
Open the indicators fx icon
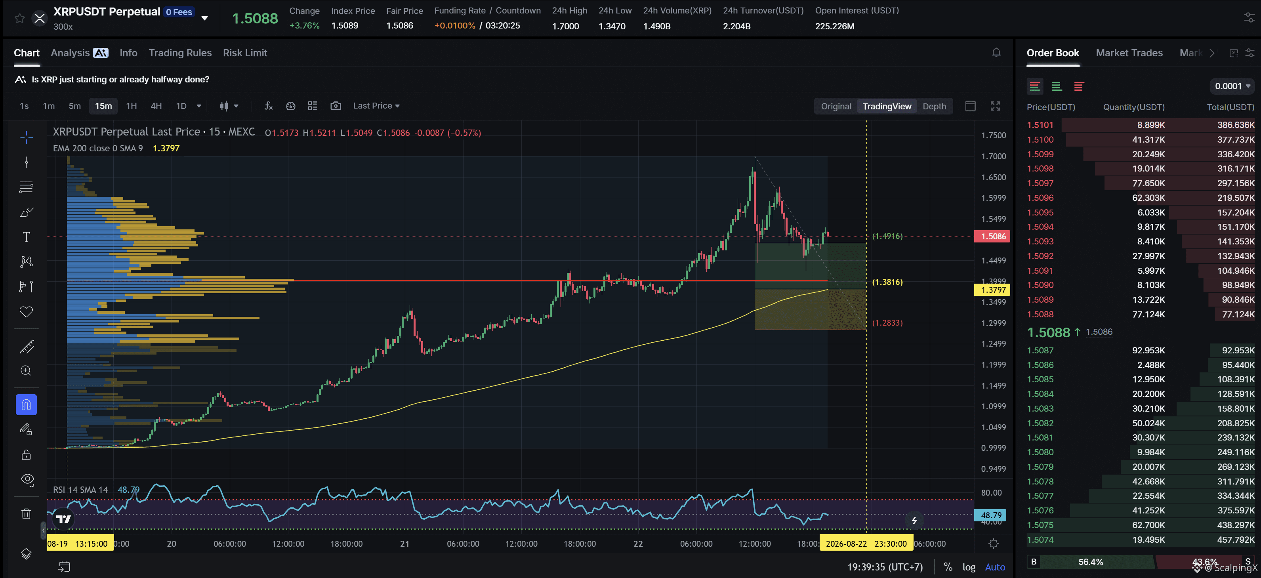pos(268,106)
